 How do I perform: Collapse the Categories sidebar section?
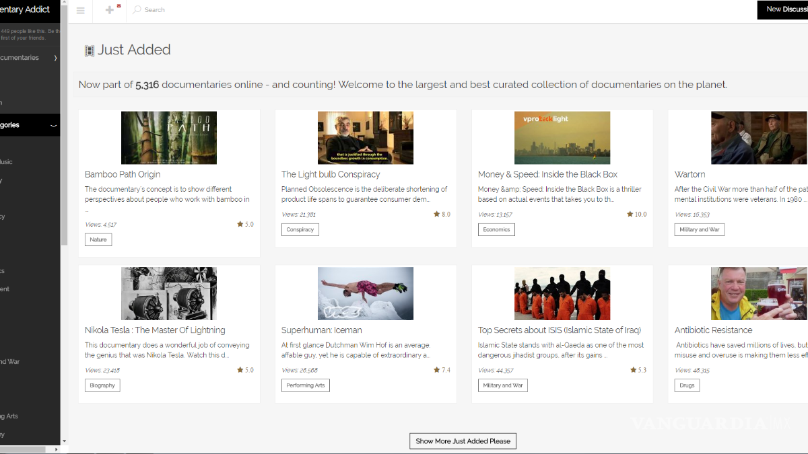click(x=54, y=126)
